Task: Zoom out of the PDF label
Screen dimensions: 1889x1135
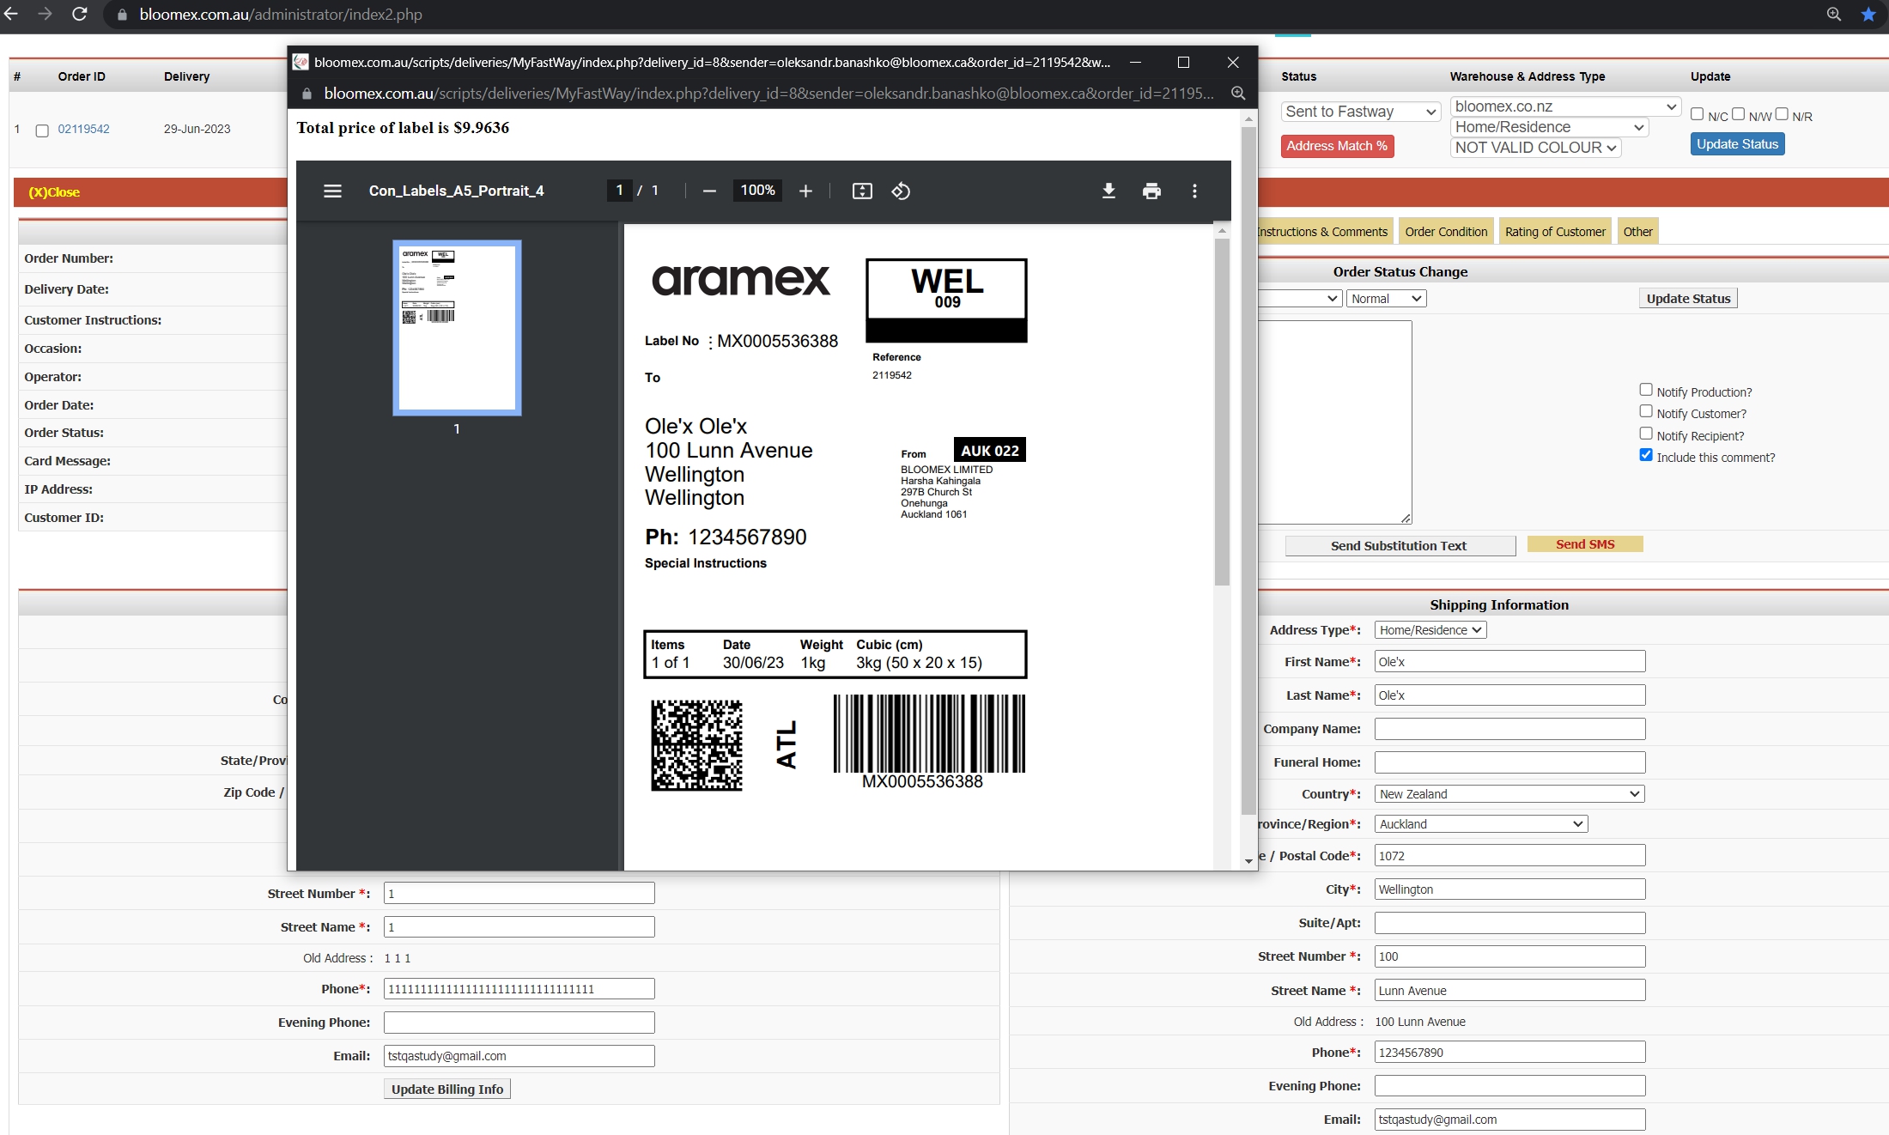Action: pos(709,191)
